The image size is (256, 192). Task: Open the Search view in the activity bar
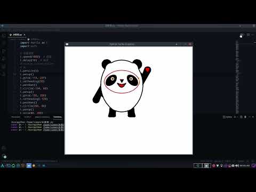point(3,43)
